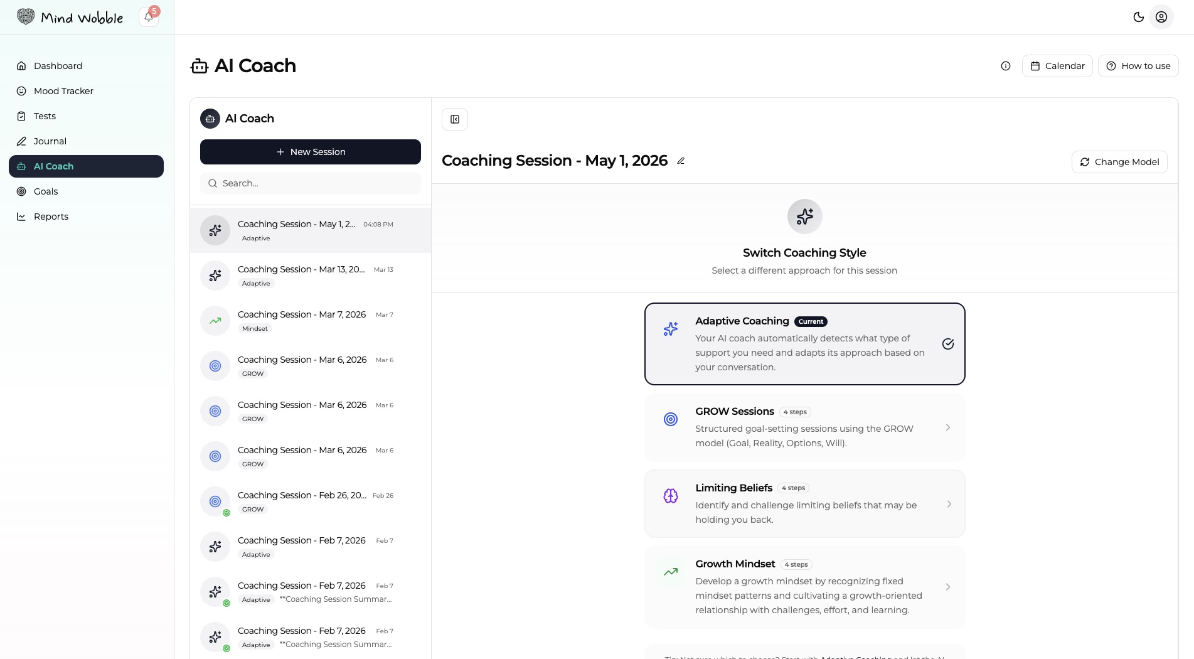1194x659 pixels.
Task: Toggle dark mode moon icon
Action: click(x=1138, y=17)
